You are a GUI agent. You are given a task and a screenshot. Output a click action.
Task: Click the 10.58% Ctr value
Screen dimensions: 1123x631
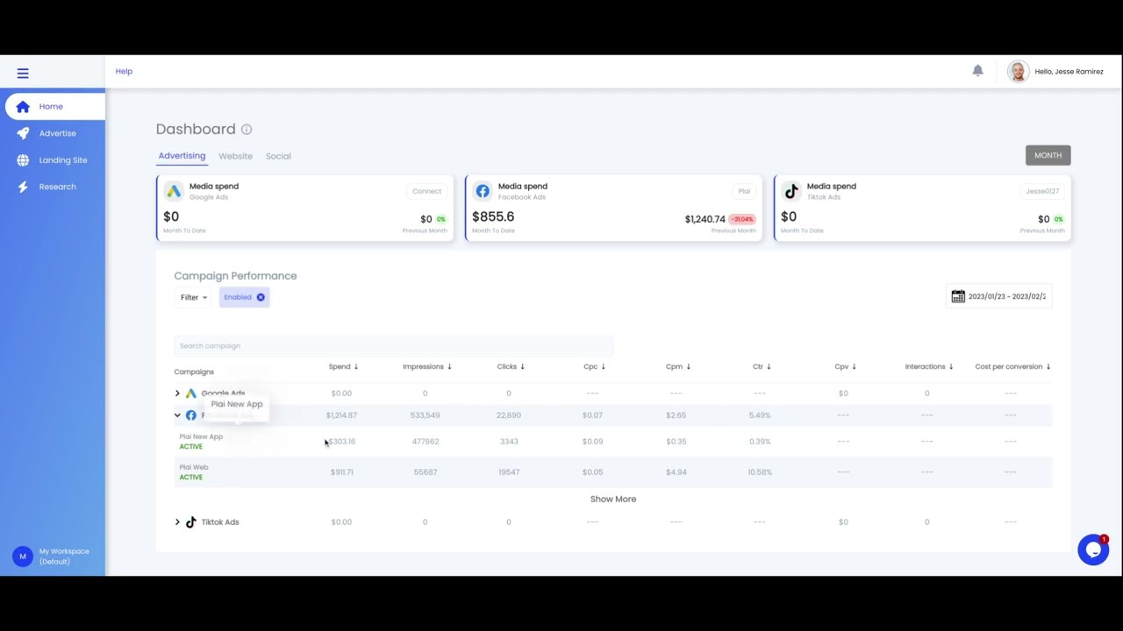pos(760,472)
